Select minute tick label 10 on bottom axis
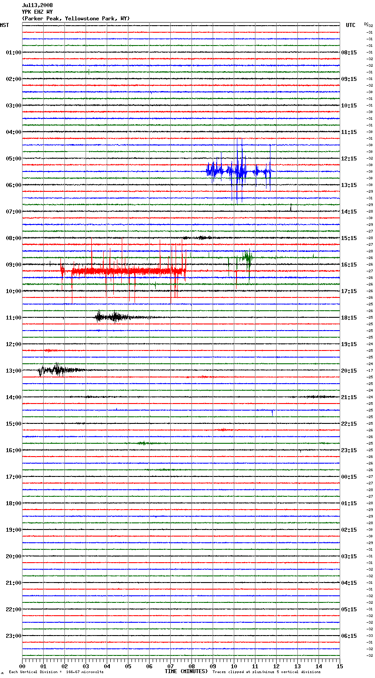 [234, 666]
